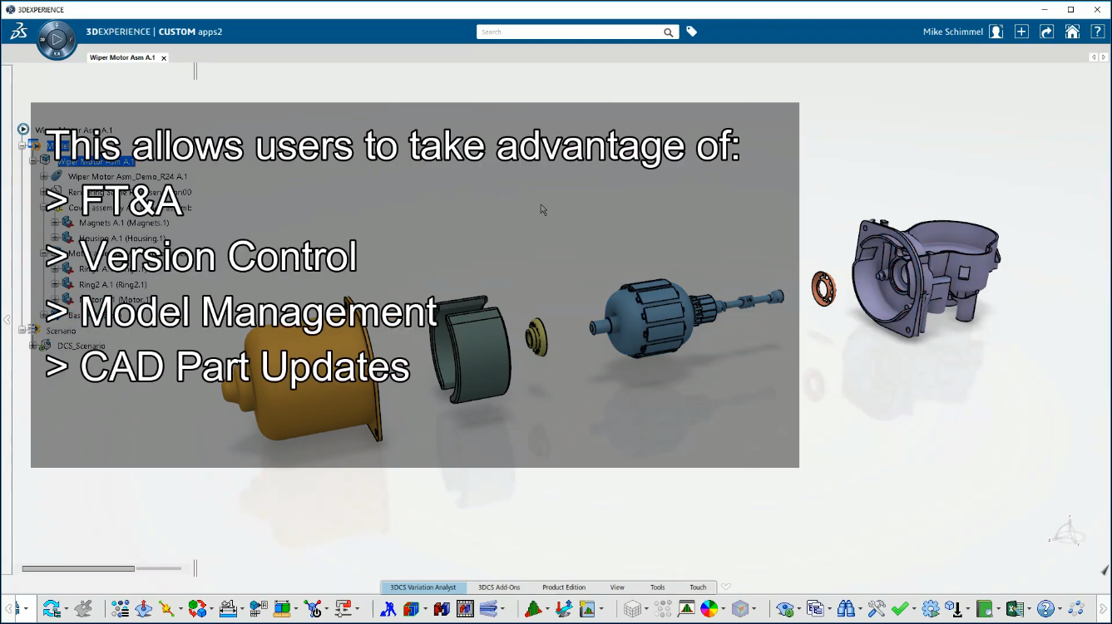Image resolution: width=1112 pixels, height=624 pixels.
Task: Open the 3DEXPERIENCE compass in the top left
Action: point(57,39)
